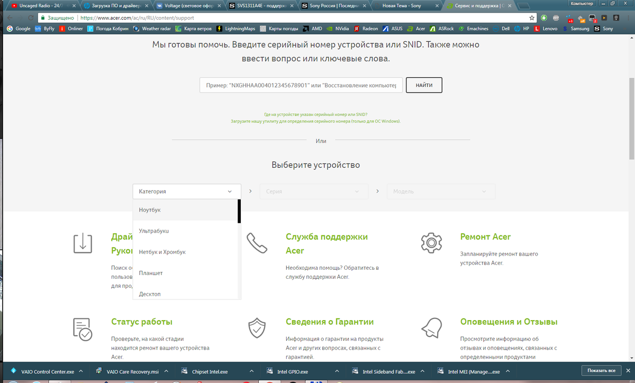
Task: Open the NVidia bookmark
Action: point(337,29)
